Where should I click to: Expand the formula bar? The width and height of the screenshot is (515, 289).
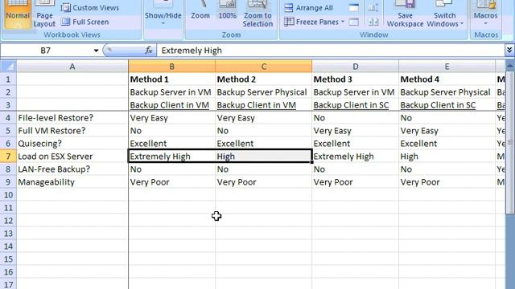click(509, 50)
